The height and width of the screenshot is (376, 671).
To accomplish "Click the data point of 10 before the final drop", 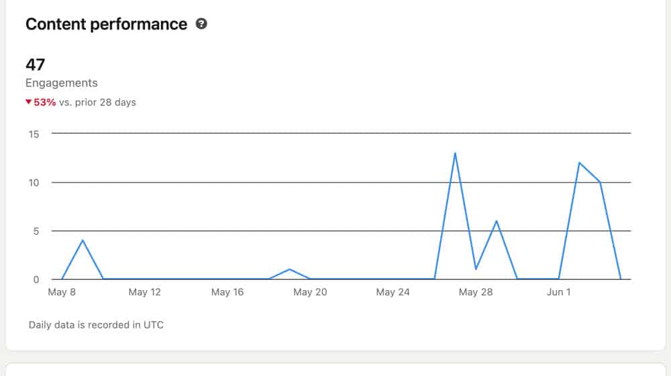I will click(x=600, y=182).
